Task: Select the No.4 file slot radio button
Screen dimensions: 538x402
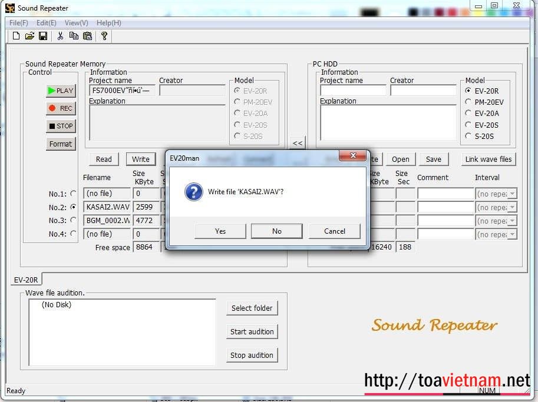Action: pyautogui.click(x=73, y=234)
